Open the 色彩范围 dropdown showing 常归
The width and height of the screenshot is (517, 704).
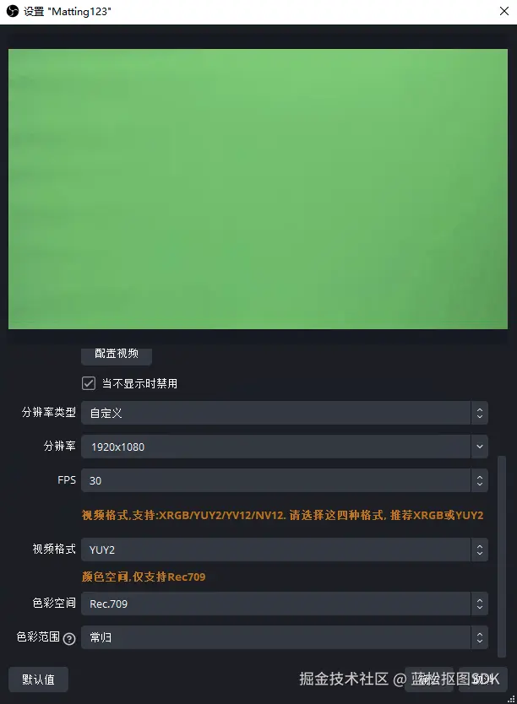(285, 637)
